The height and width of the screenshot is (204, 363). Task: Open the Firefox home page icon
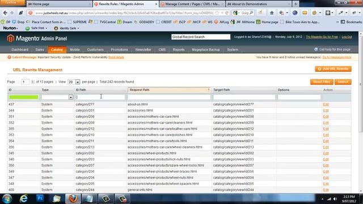point(272,13)
